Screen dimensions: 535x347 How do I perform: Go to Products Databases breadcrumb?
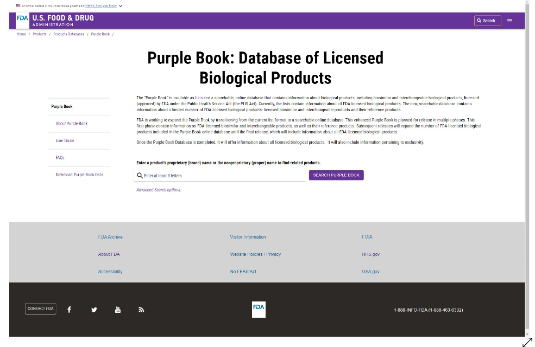pos(68,34)
